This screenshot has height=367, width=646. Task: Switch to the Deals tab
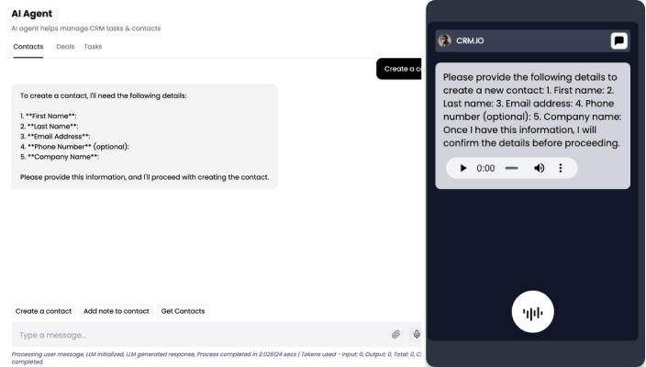[x=65, y=46]
